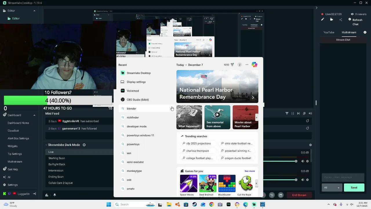
Task: Add a scene collection with plus icon
Action: tap(84, 145)
